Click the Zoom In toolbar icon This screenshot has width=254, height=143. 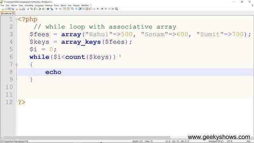tap(56, 9)
